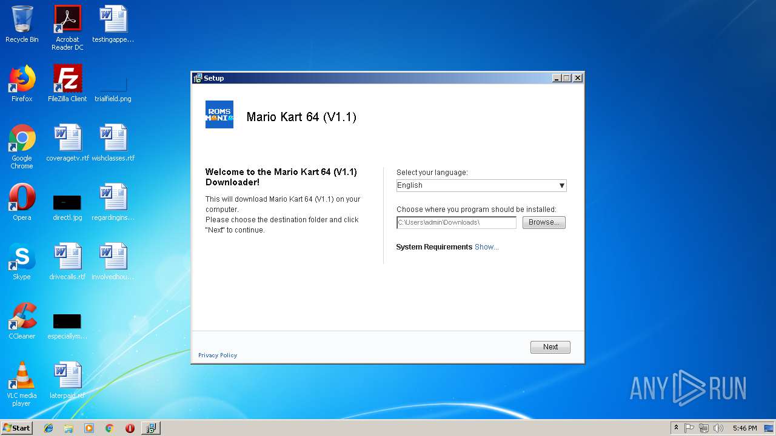The height and width of the screenshot is (436, 776).
Task: Click the 5:46 PM system clock
Action: [744, 428]
